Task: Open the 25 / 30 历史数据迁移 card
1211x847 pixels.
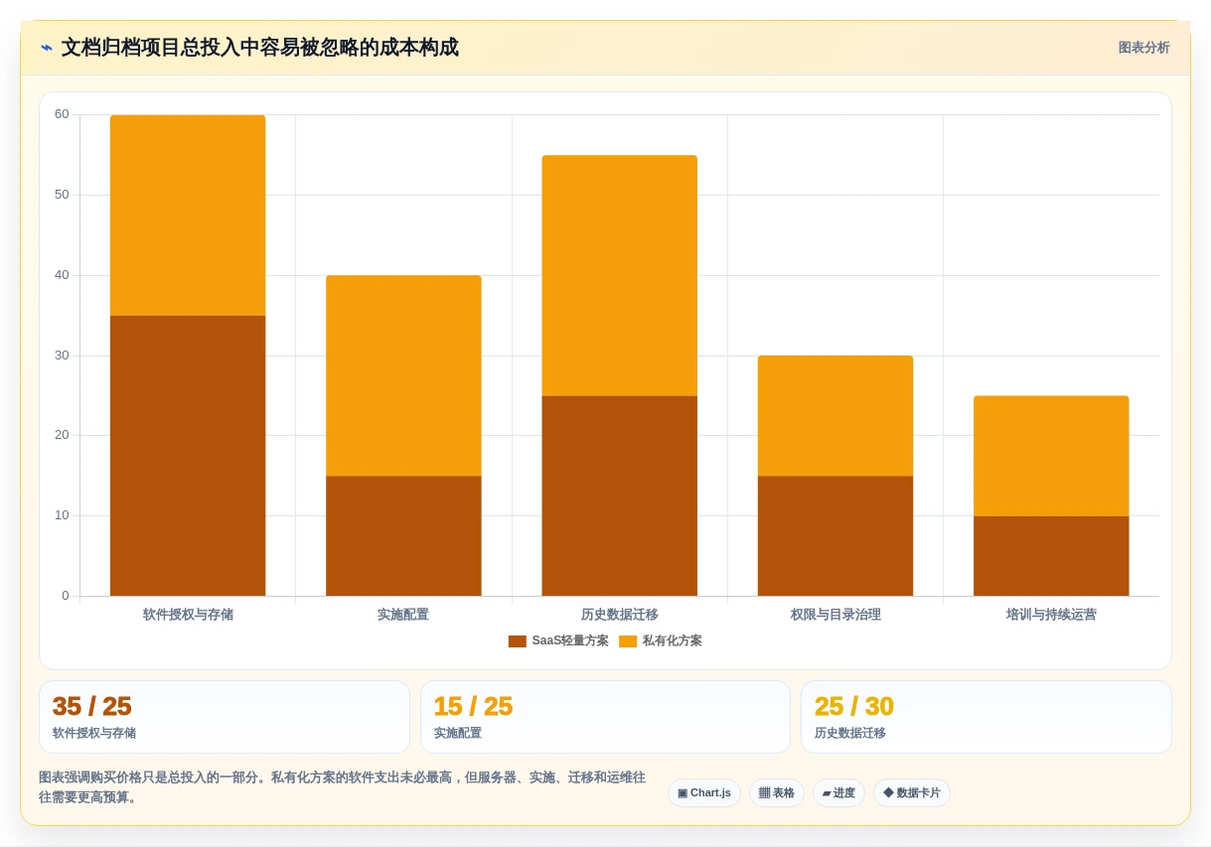Action: point(986,717)
